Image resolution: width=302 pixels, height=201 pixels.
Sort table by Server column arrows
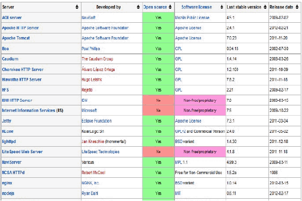tap(77, 7)
